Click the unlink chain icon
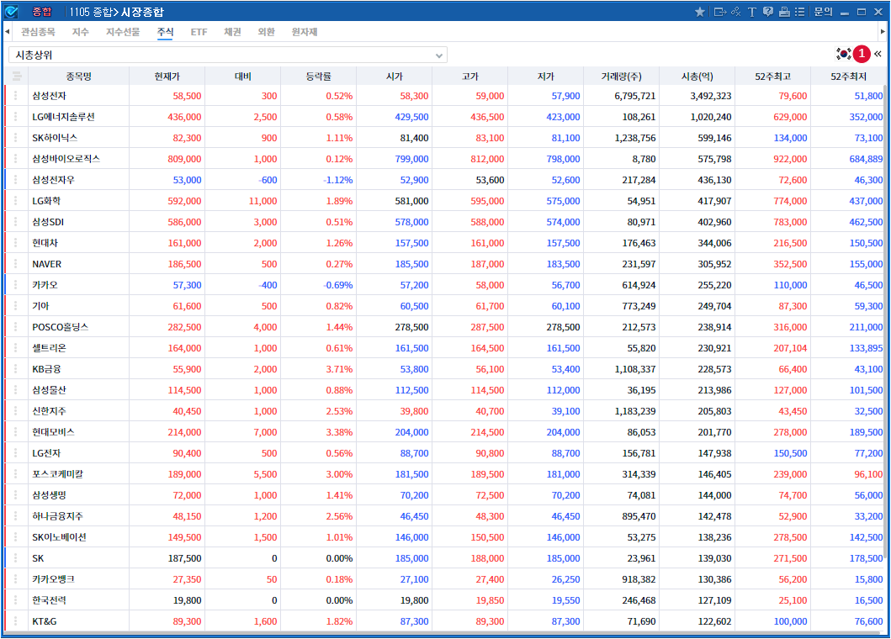The height and width of the screenshot is (639, 891). pos(735,12)
